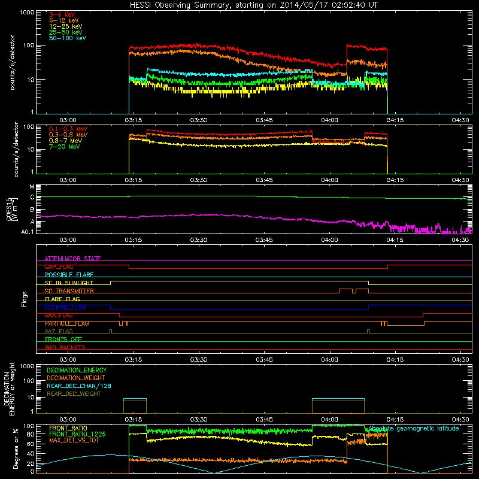The image size is (479, 479).
Task: Click the cyan REAR_DEC_CHAN step near 03:15
Action: (x=135, y=399)
